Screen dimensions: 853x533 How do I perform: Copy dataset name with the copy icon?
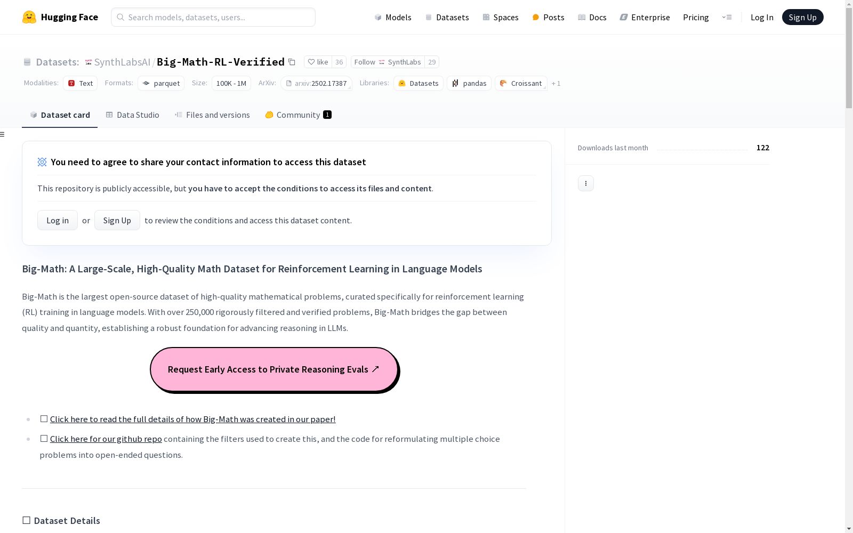coord(292,62)
